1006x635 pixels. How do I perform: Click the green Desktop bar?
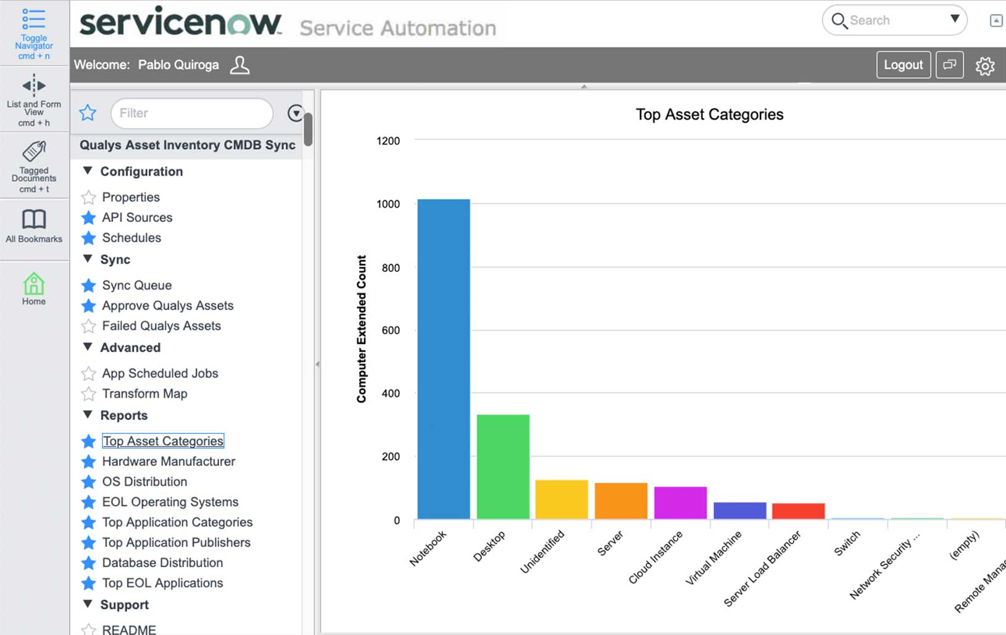click(503, 467)
